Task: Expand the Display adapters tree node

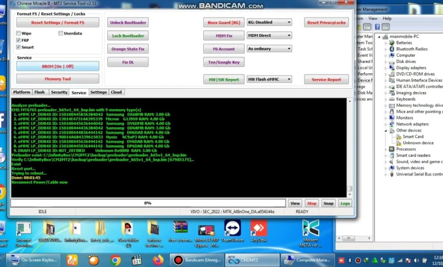Action: click(386, 68)
